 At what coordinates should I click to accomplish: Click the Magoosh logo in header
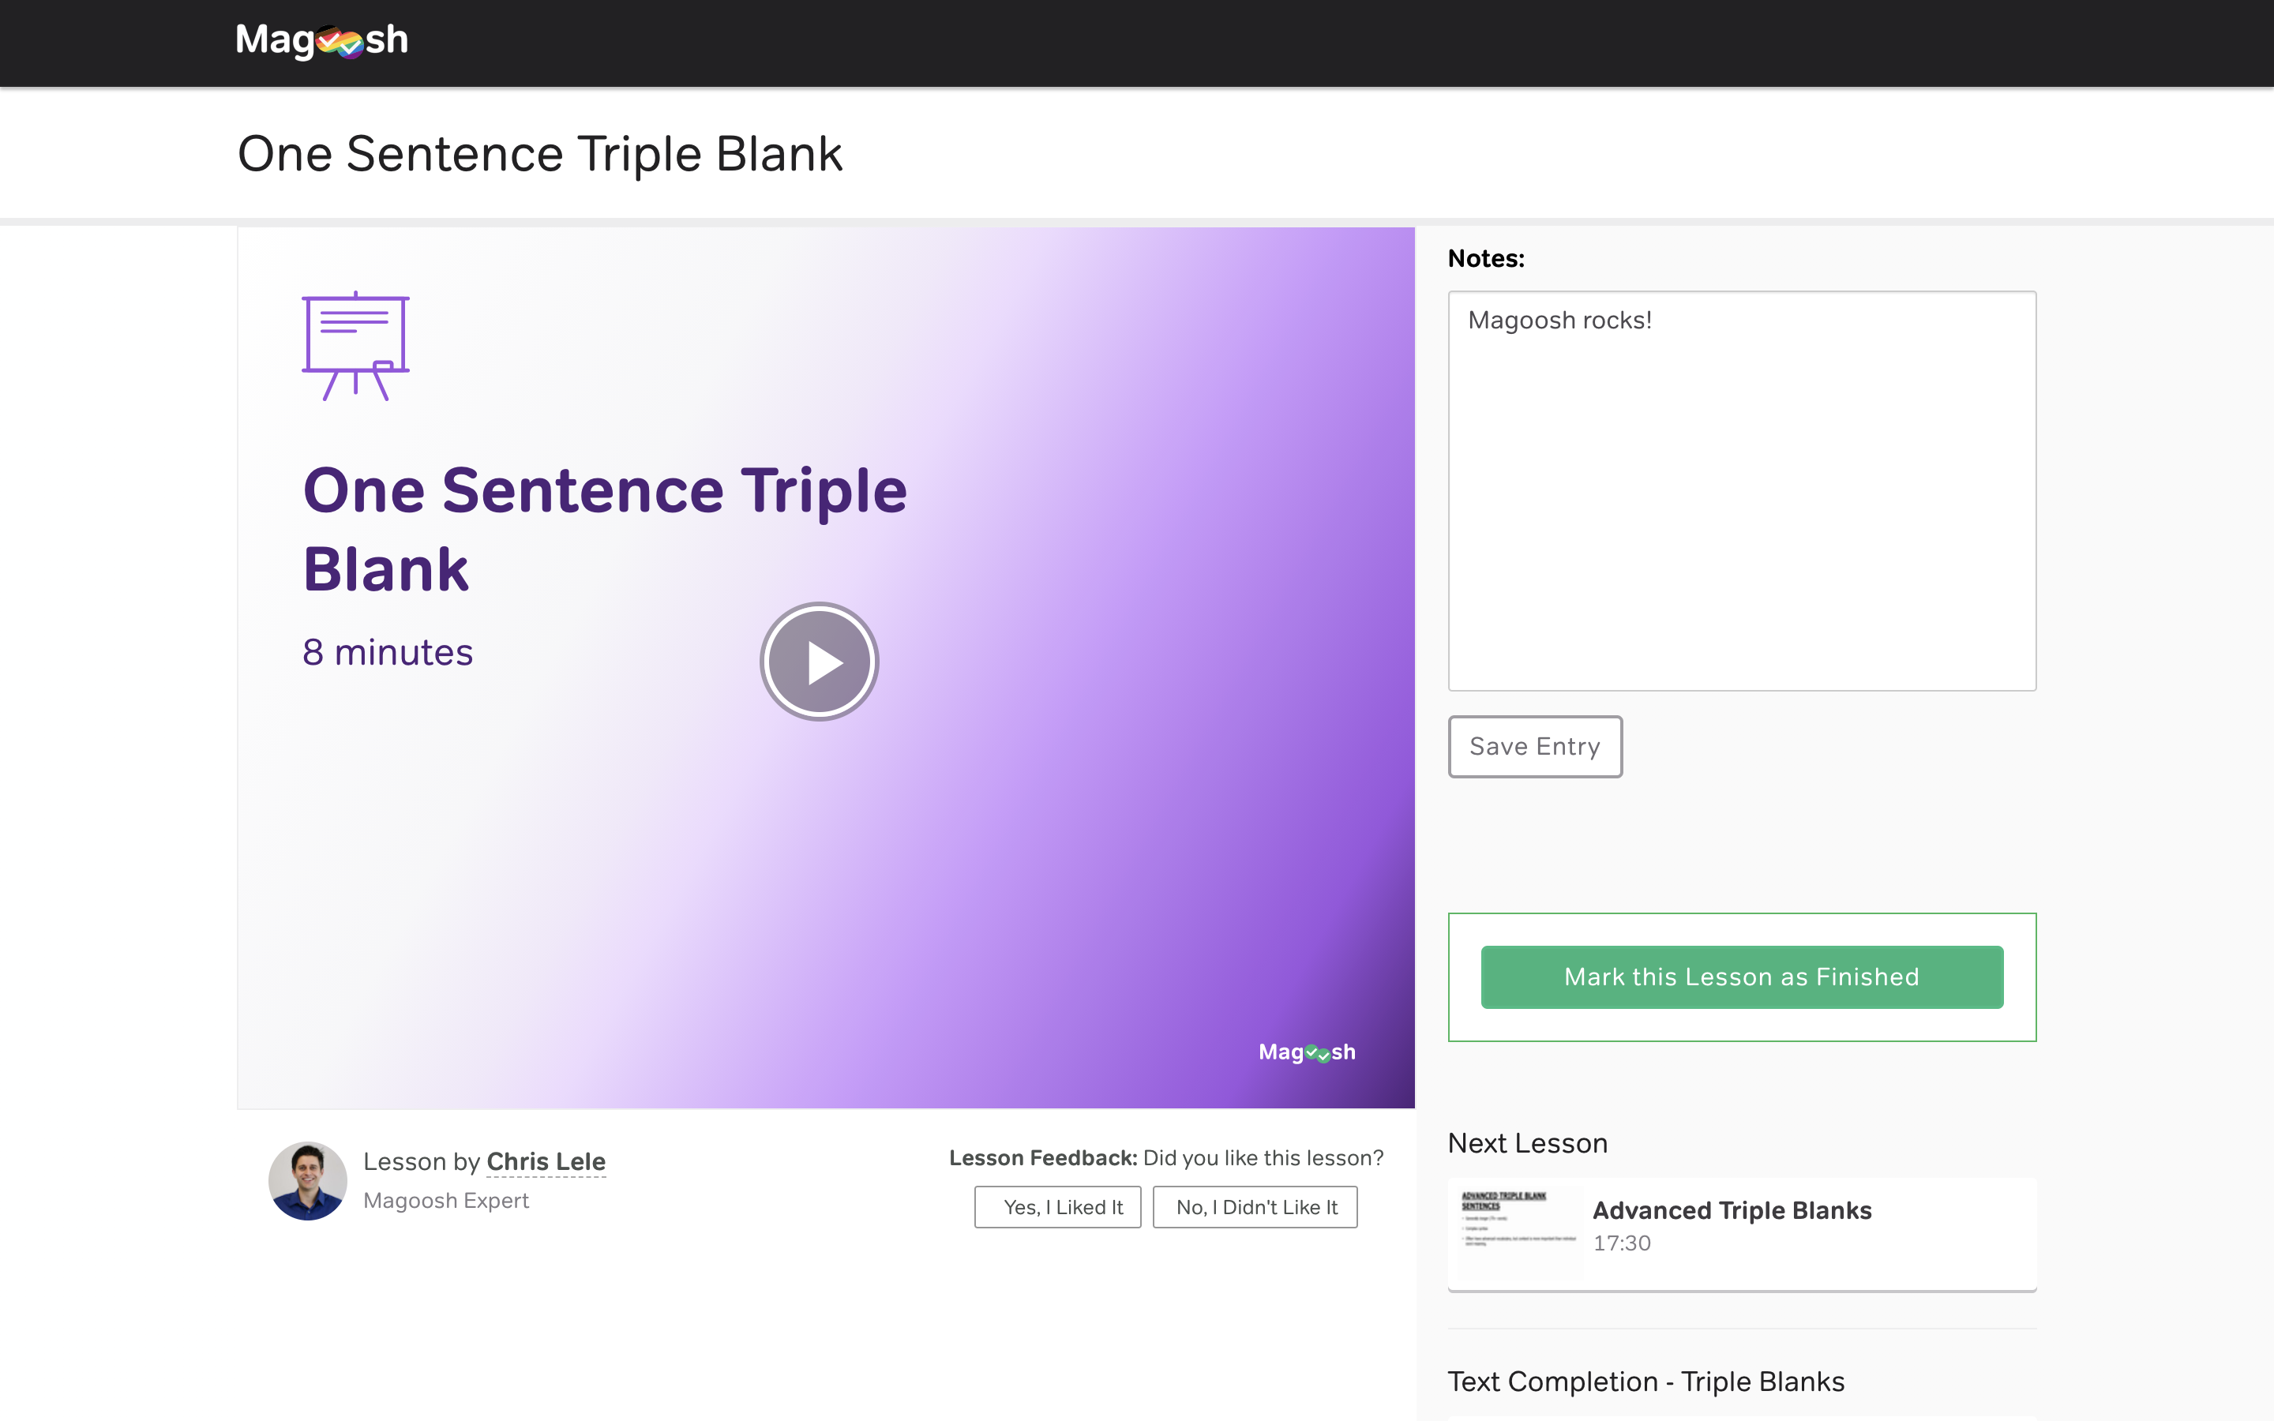(321, 40)
